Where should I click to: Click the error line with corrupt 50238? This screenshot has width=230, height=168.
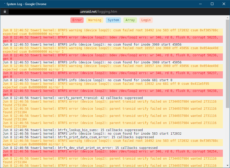tap(113, 93)
